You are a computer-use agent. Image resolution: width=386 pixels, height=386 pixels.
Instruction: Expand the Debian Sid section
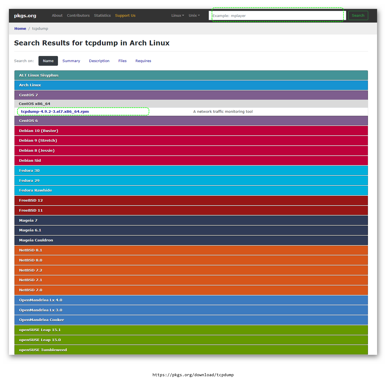[191, 161]
